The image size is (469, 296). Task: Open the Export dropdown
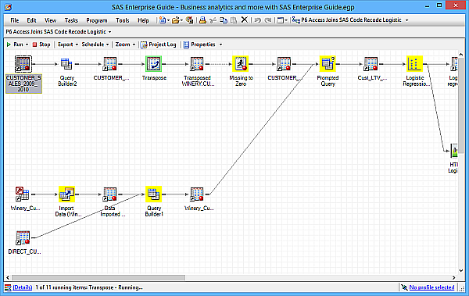coord(68,45)
